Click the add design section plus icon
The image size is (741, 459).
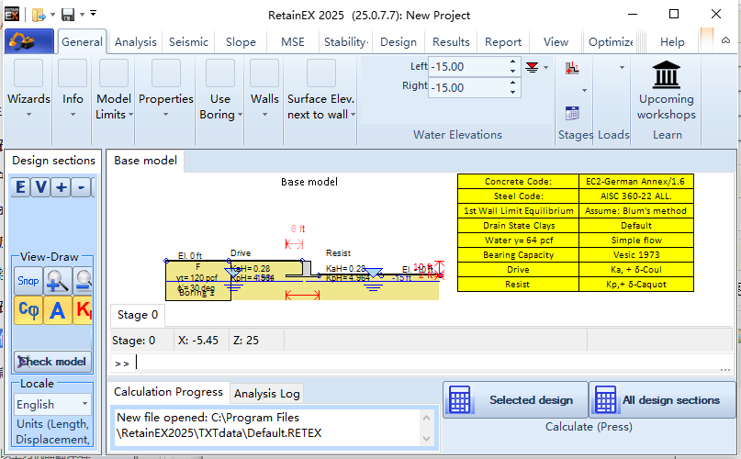pos(61,187)
